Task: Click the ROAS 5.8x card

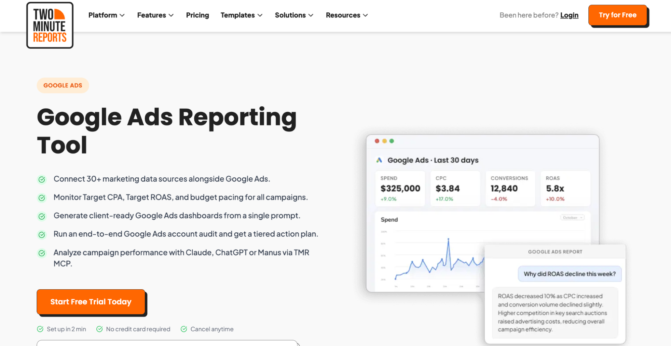Action: (x=565, y=188)
